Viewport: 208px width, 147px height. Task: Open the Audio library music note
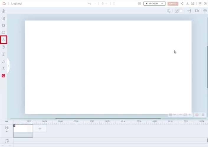click(4, 61)
